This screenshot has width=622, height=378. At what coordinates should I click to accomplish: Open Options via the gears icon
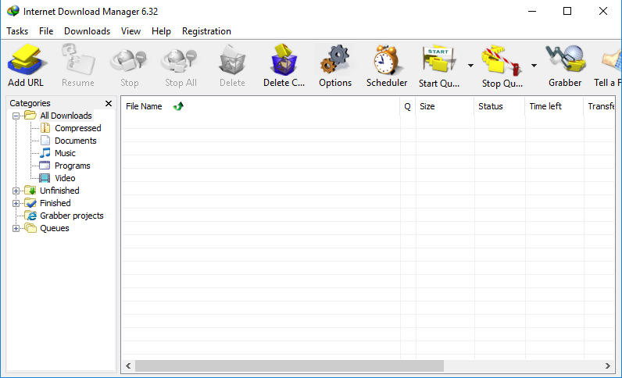pyautogui.click(x=335, y=59)
